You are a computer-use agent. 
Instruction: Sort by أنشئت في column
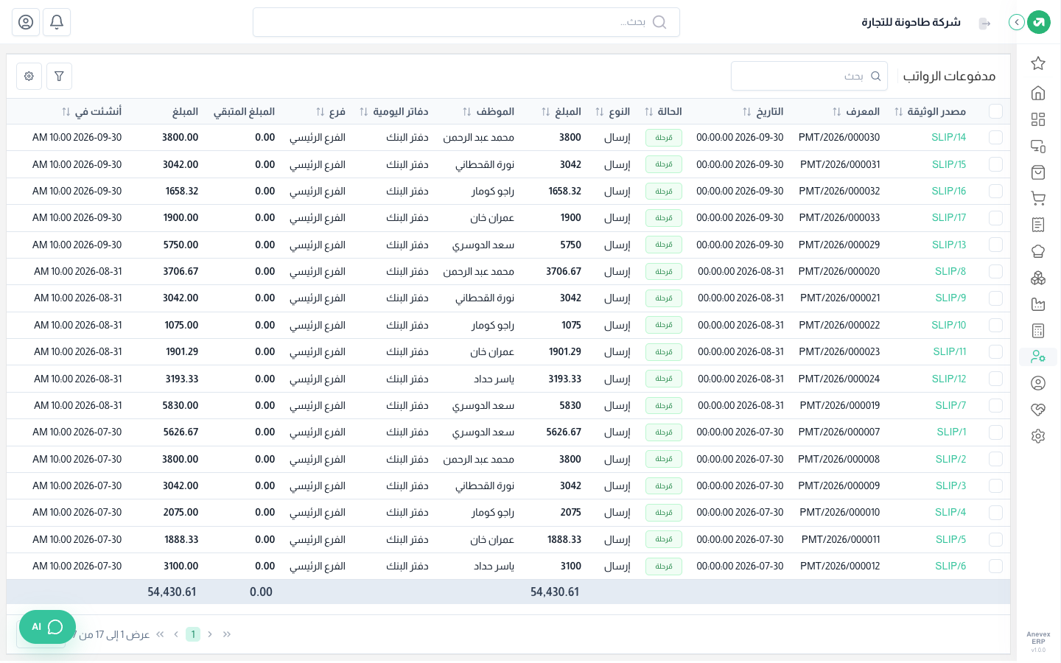pos(66,112)
